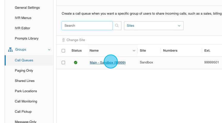This screenshot has width=222, height=123.
Task: Collapse the Groups section chevron
Action: (49, 50)
